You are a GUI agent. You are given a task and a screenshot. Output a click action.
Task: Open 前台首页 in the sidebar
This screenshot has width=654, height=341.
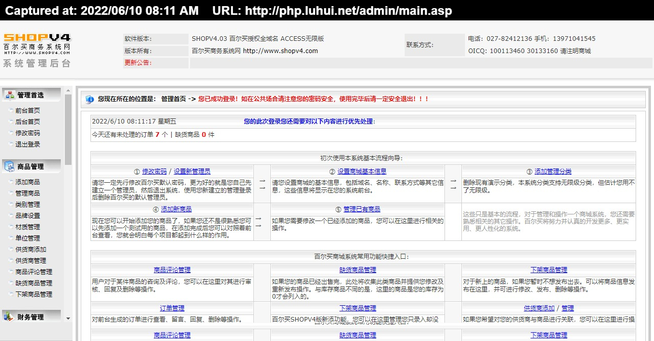(28, 110)
